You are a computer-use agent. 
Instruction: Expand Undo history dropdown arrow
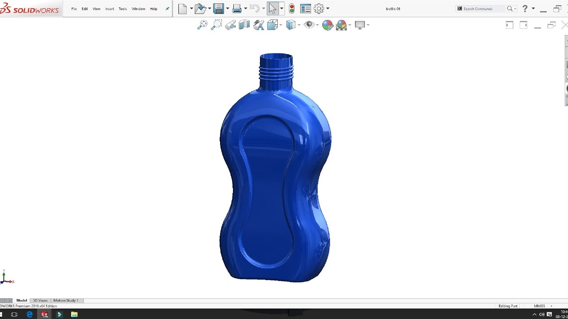(263, 8)
